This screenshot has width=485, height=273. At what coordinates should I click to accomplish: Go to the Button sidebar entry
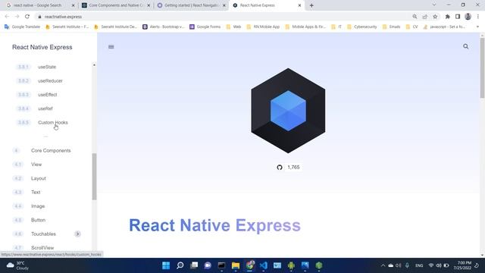point(38,220)
